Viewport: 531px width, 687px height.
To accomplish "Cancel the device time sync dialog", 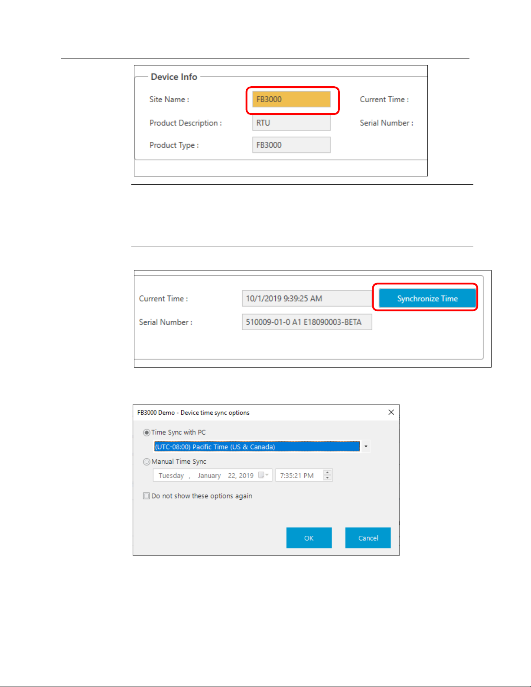I will point(368,538).
